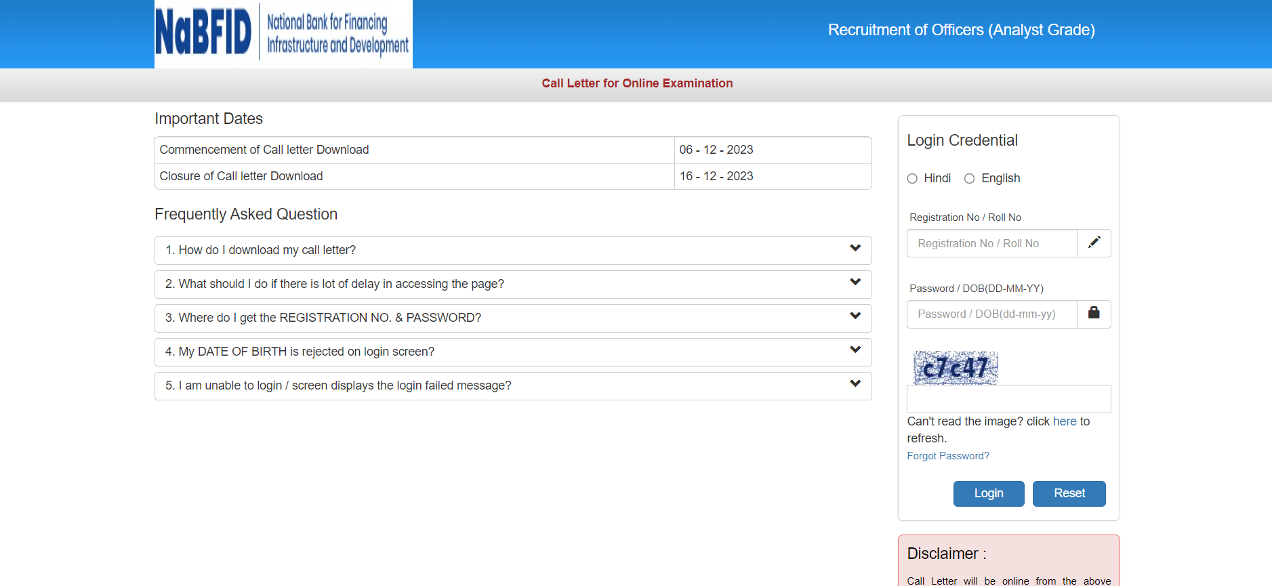The image size is (1272, 586).
Task: Click the captcha text entry box
Action: tap(1008, 399)
